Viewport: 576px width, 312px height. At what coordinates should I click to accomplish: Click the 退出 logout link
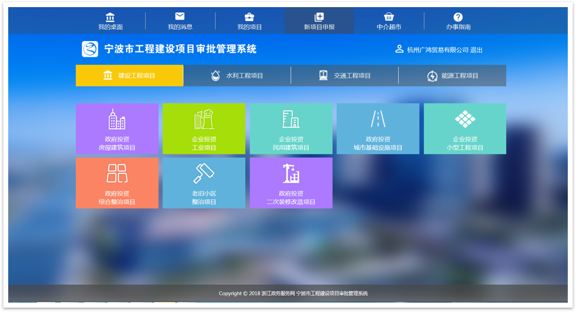click(x=476, y=50)
